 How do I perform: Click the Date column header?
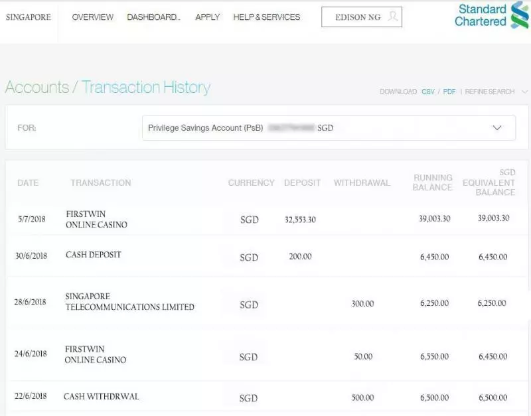(28, 182)
